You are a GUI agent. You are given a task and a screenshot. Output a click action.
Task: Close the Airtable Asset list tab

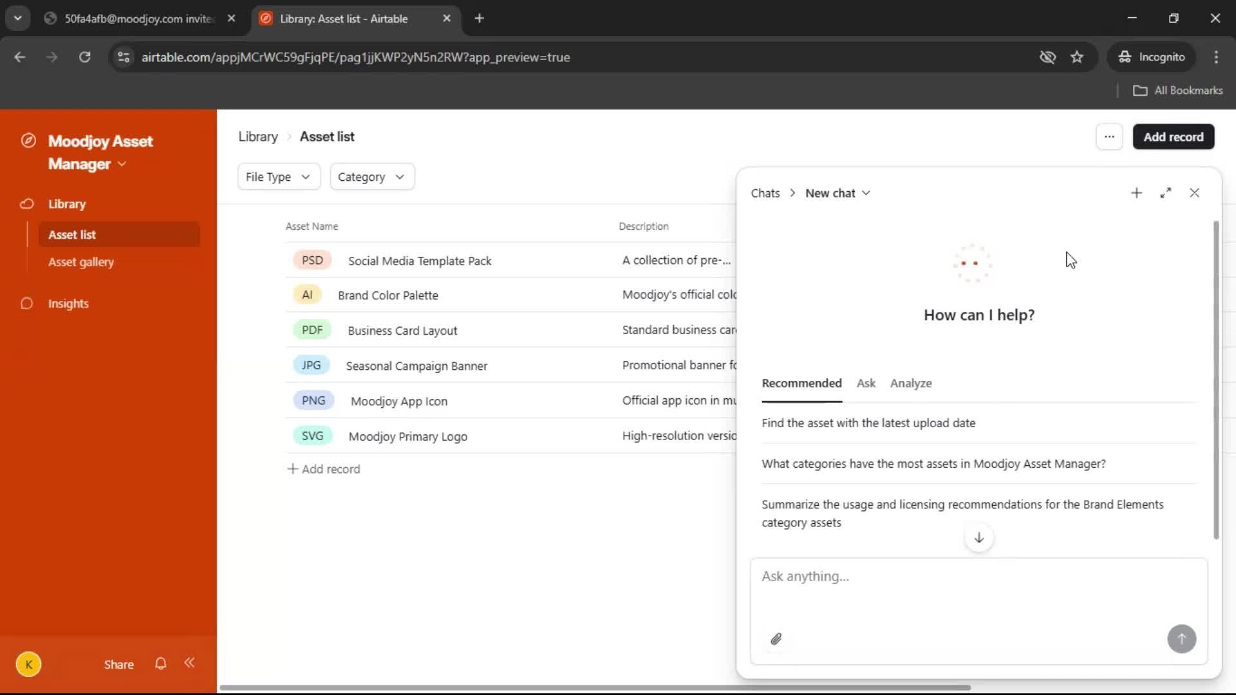tap(447, 19)
